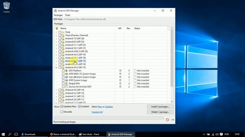Collapse the Android 4.0.3 (API 15) node
Viewport: 245px width, 137px height.
tap(56, 68)
